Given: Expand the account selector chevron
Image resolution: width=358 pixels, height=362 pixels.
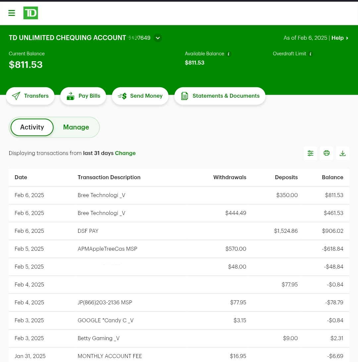Looking at the screenshot, I should [158, 38].
